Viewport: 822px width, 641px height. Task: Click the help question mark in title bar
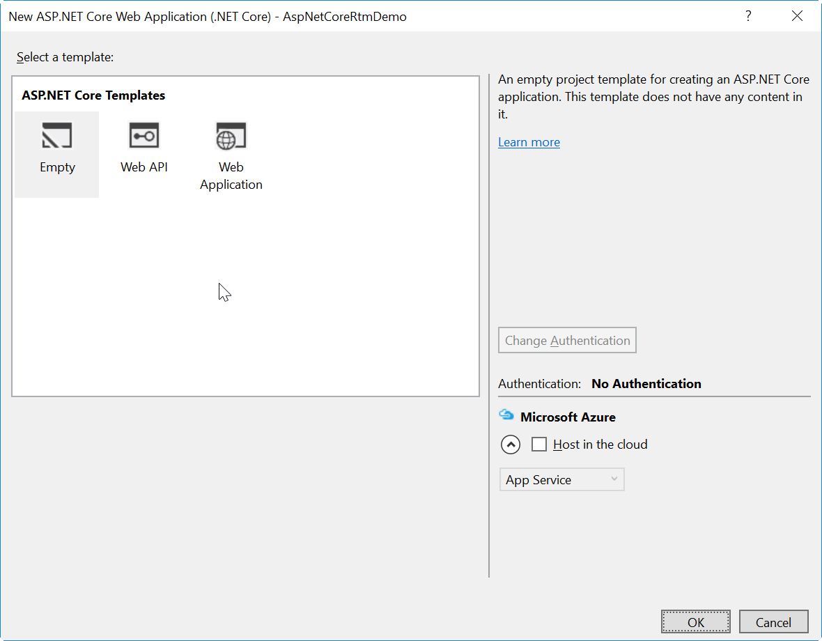point(748,16)
